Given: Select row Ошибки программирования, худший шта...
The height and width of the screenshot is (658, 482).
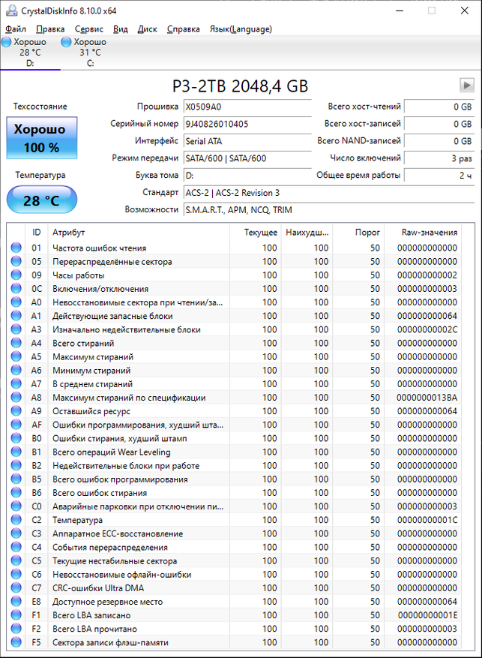Looking at the screenshot, I should pos(235,425).
